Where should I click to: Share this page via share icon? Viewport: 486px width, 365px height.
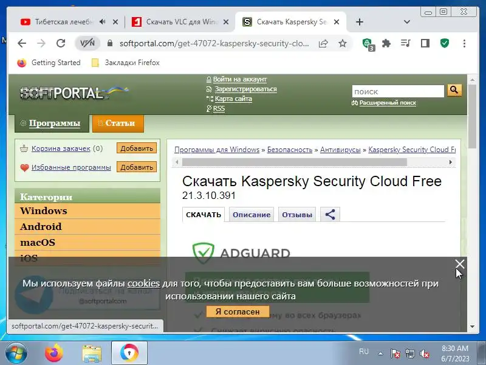(x=323, y=43)
